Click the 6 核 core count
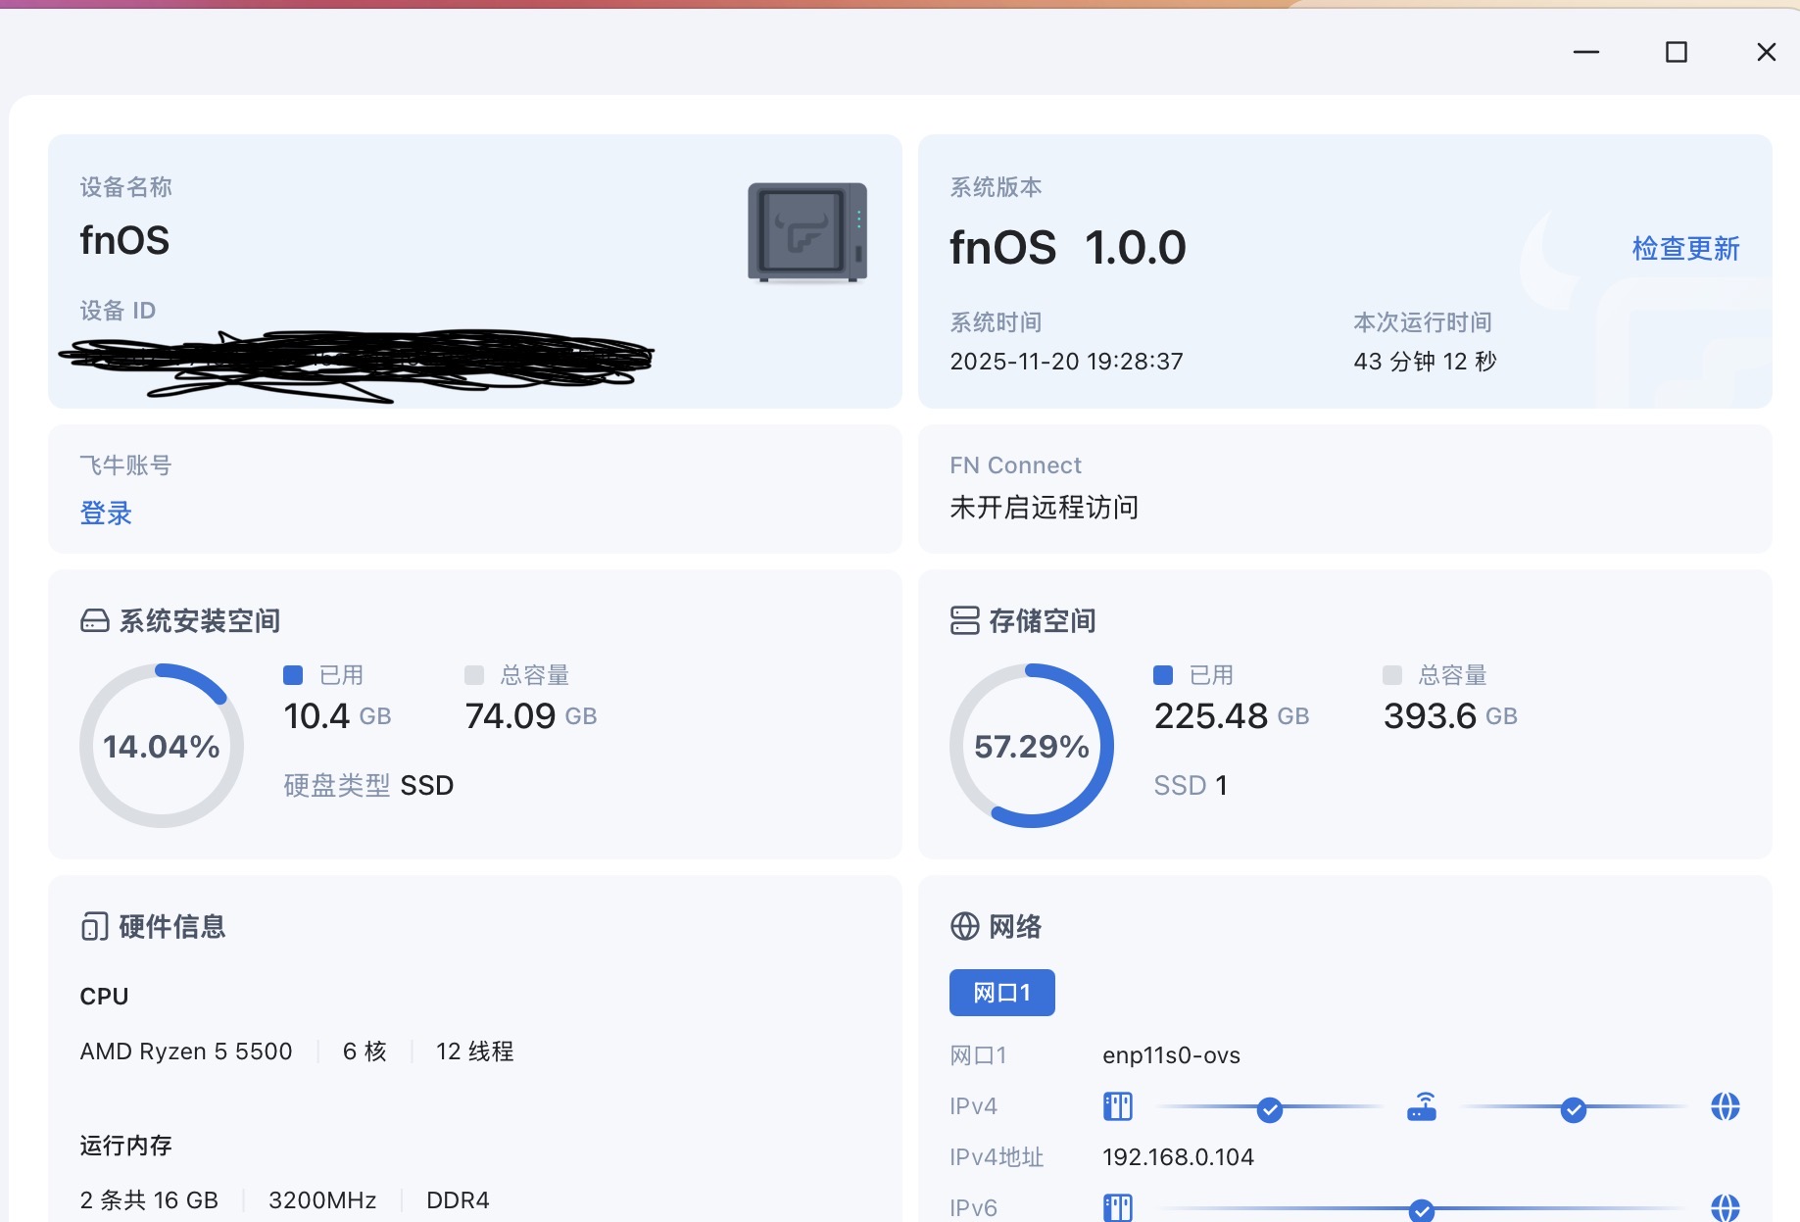Screen dimensions: 1800x1222 click(x=365, y=1051)
